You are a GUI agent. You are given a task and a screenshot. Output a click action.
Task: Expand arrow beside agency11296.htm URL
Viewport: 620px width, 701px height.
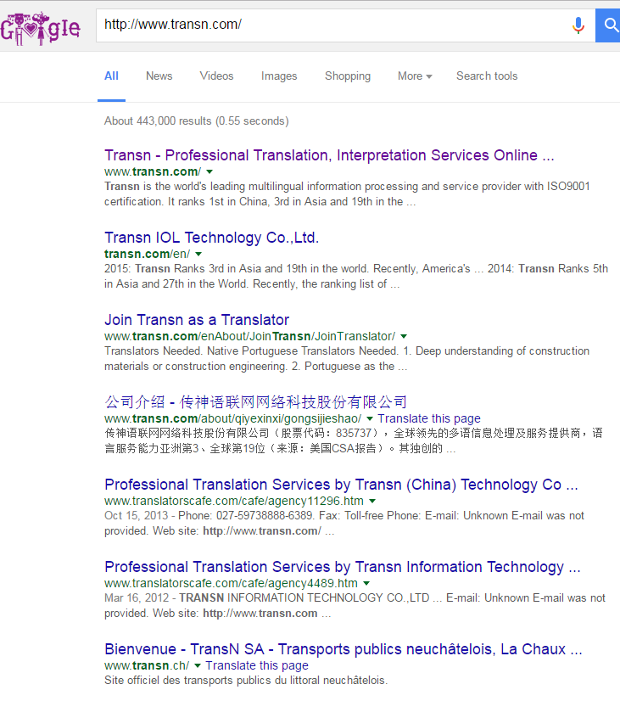(x=372, y=501)
